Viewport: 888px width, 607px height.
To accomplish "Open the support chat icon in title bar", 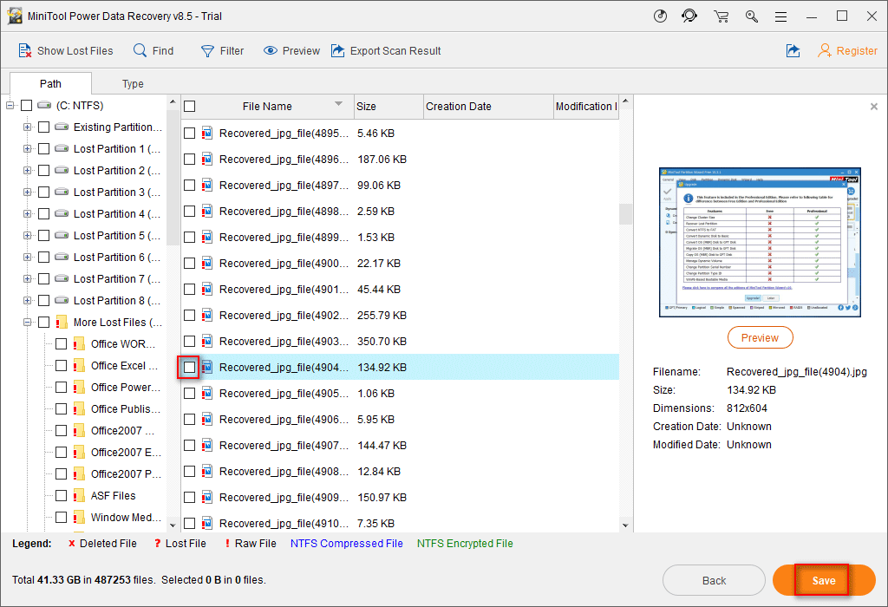I will (689, 16).
